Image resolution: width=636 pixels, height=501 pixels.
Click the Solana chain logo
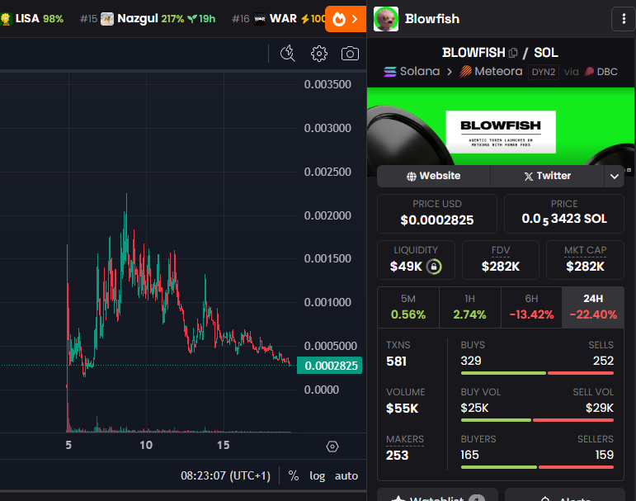(x=390, y=72)
